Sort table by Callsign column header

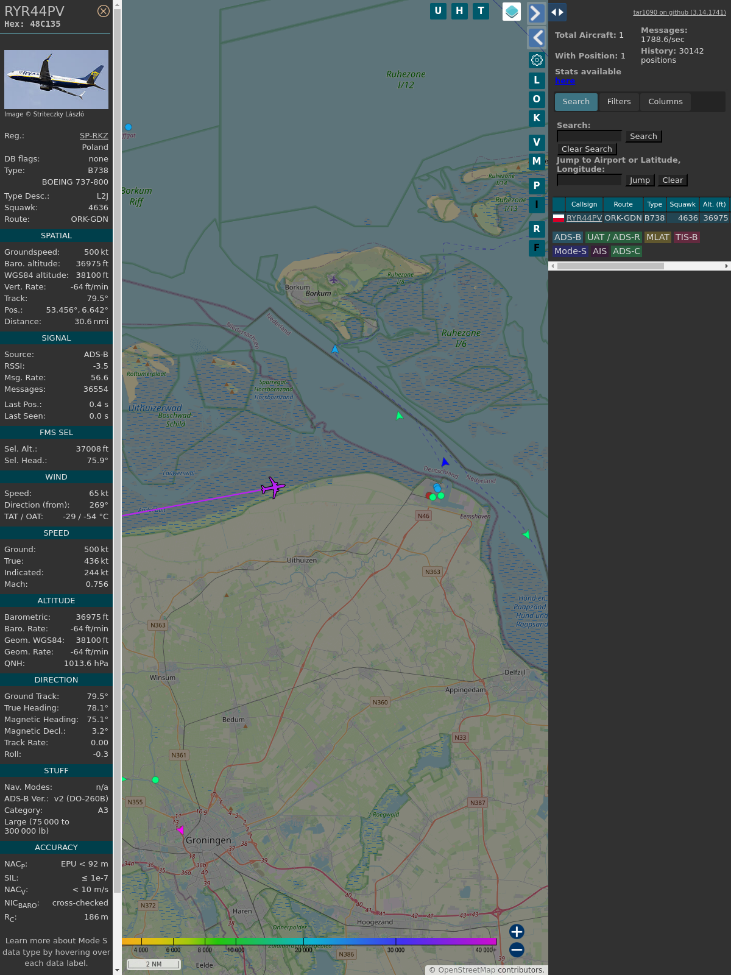[x=584, y=205]
